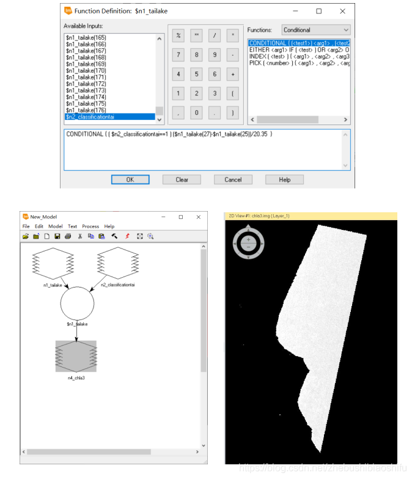Click the Available Inputs scroll down arrow
Screen dimensions: 412x479
(x=160, y=120)
